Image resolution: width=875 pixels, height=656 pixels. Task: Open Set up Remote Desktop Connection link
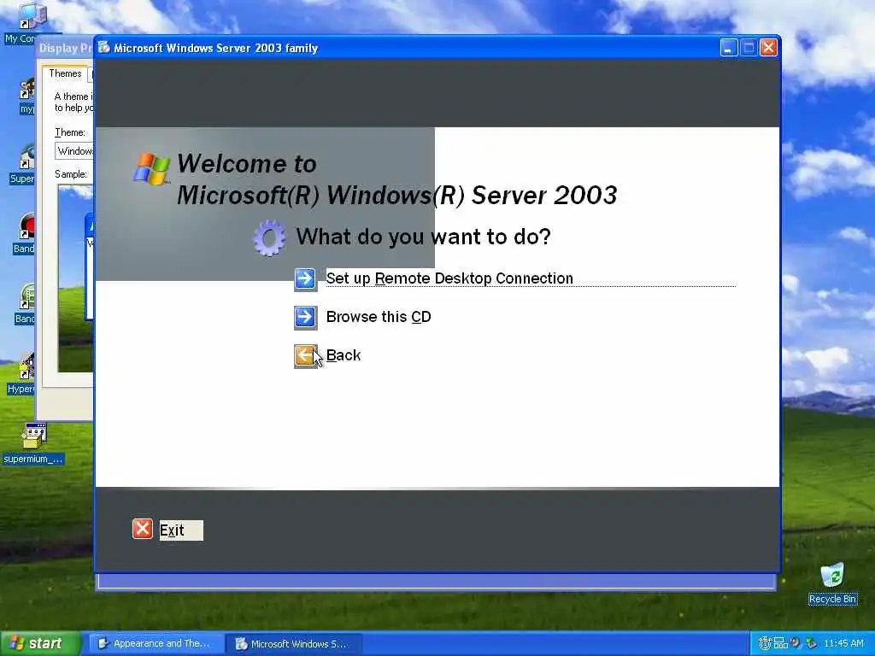(449, 278)
